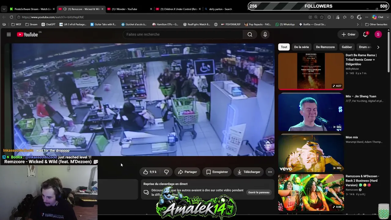Open Mix – Jin Sheng Yuan thumbnail
This screenshot has height=220, width=391.
[311, 112]
